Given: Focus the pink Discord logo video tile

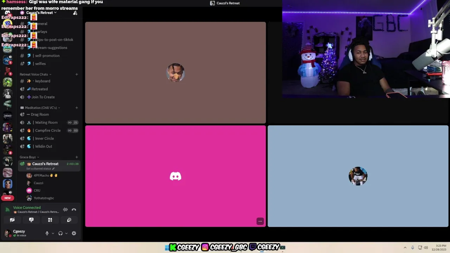Looking at the screenshot, I should tap(175, 176).
